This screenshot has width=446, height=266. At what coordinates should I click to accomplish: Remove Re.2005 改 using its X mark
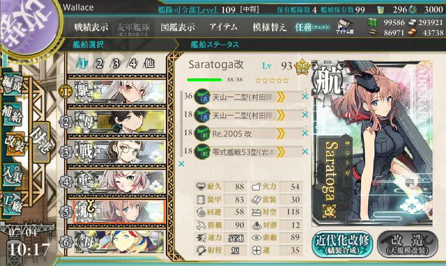point(305,133)
